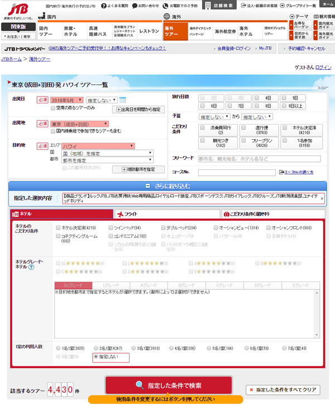Tick the オーシャンビュー hotel option

point(216,228)
